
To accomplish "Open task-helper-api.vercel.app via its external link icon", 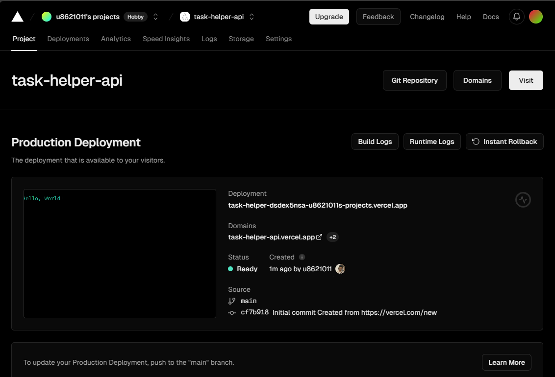I will coord(320,236).
